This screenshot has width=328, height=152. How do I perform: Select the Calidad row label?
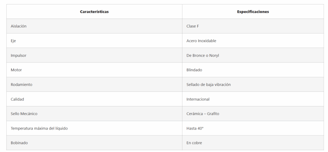(17, 99)
